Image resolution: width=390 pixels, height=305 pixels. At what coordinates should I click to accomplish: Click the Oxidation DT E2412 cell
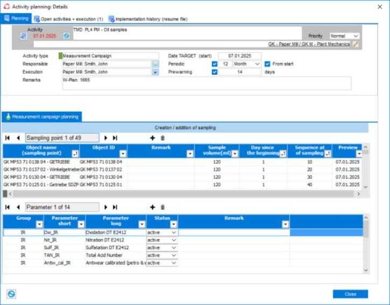pos(116,232)
